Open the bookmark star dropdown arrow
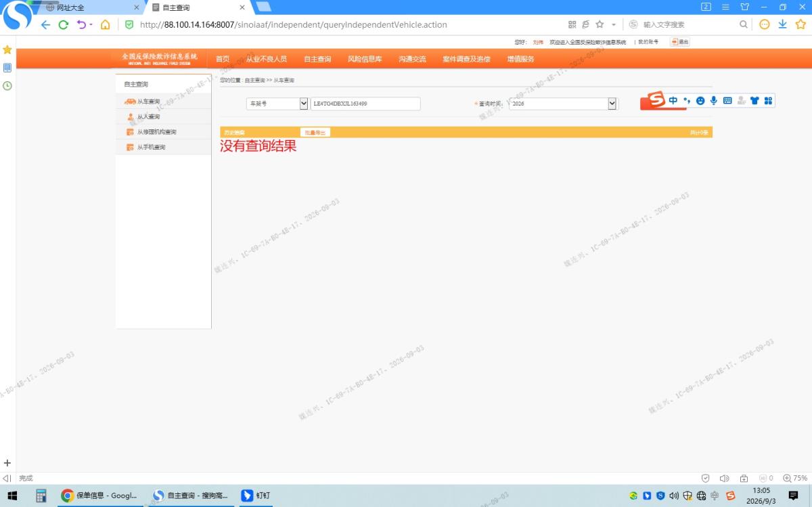 point(614,24)
